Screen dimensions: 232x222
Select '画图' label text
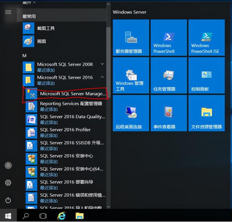[x=41, y=41]
